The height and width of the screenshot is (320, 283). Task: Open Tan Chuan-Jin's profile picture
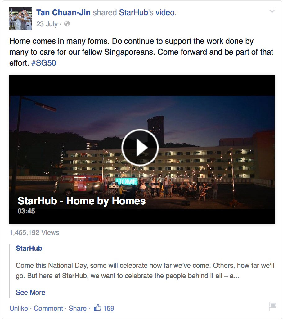[20, 19]
